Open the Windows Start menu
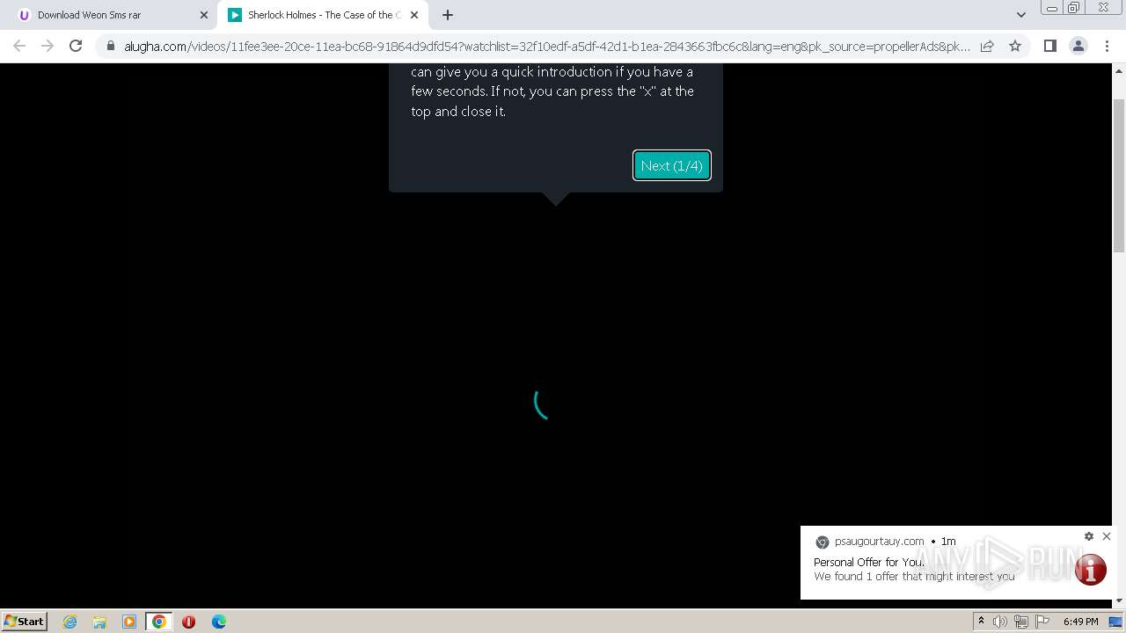This screenshot has height=633, width=1126. pos(24,621)
